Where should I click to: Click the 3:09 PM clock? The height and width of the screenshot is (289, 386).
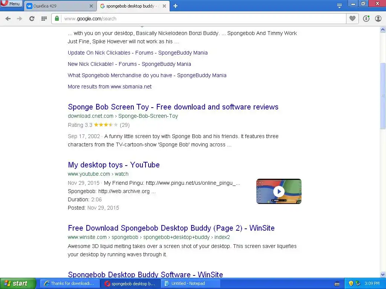click(372, 284)
